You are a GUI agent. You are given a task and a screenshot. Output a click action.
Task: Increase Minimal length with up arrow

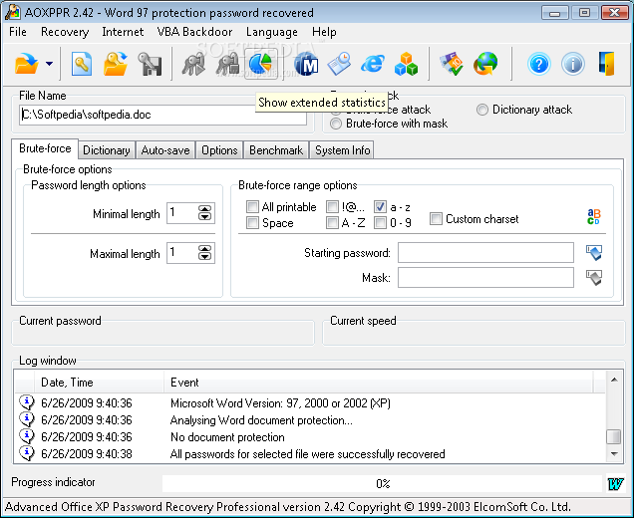click(x=205, y=209)
